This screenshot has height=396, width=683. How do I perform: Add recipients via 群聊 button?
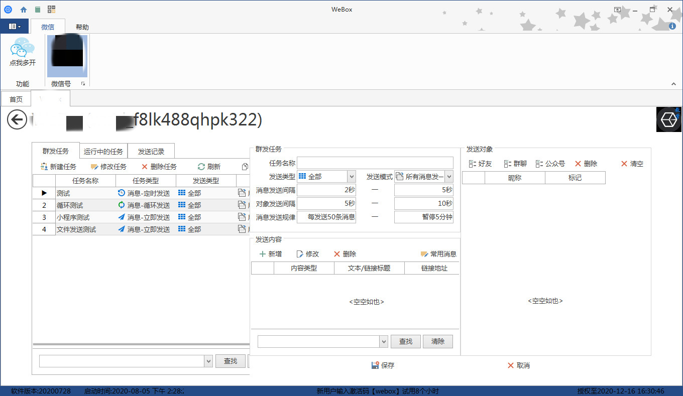click(515, 164)
